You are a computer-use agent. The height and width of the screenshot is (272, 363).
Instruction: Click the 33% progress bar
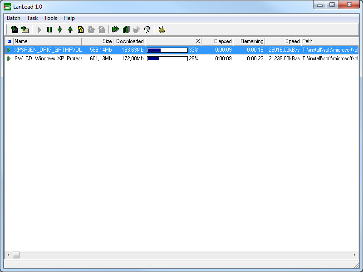pyautogui.click(x=167, y=50)
